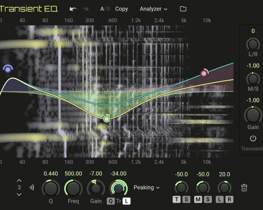Select the green band node
Screen dimensions: 263x210
point(107,119)
